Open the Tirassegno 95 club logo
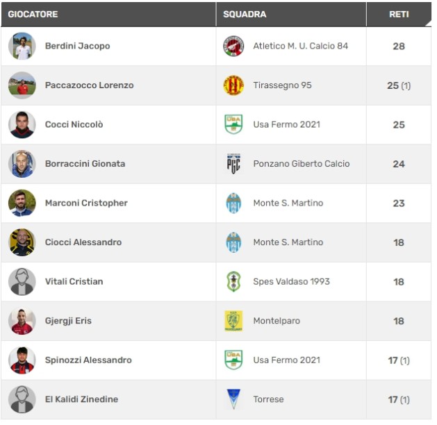This screenshot has width=437, height=425. pos(233,85)
